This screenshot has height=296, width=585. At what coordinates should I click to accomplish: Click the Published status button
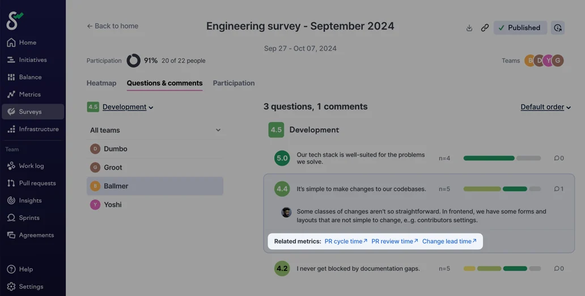(x=520, y=28)
